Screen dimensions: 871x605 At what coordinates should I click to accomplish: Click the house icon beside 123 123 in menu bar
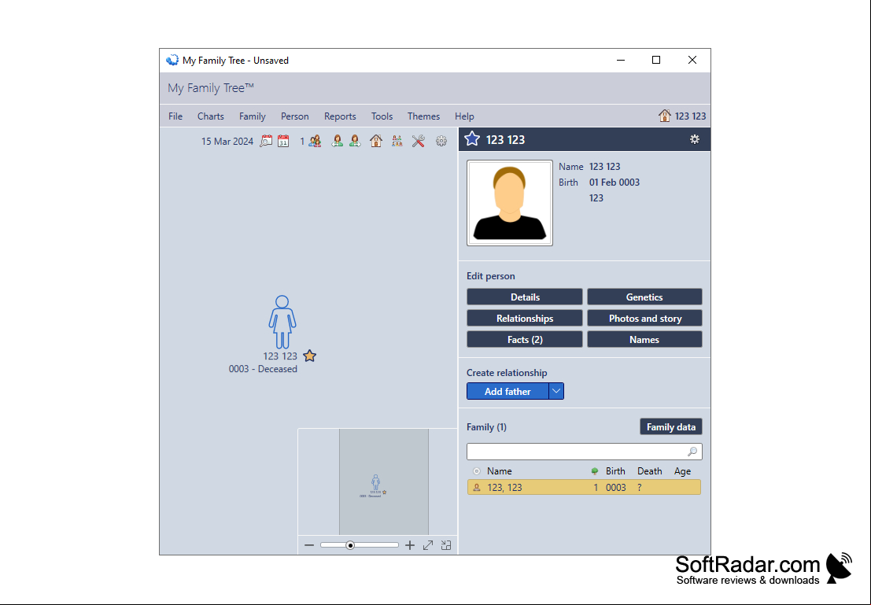(x=664, y=116)
